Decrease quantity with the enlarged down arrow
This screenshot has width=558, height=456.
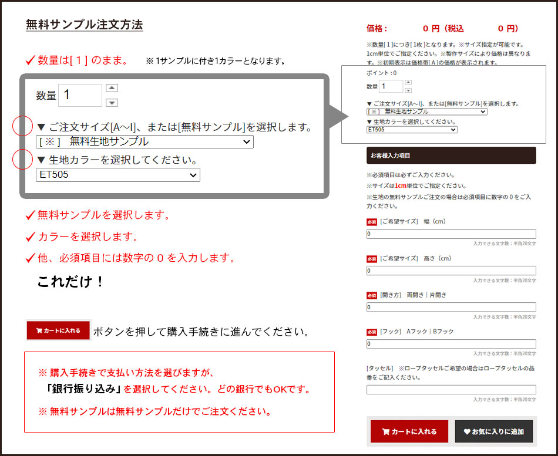112,103
